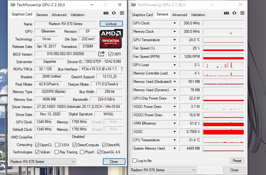Switch to Sensors tab in left window
The image size is (266, 175).
point(42,15)
